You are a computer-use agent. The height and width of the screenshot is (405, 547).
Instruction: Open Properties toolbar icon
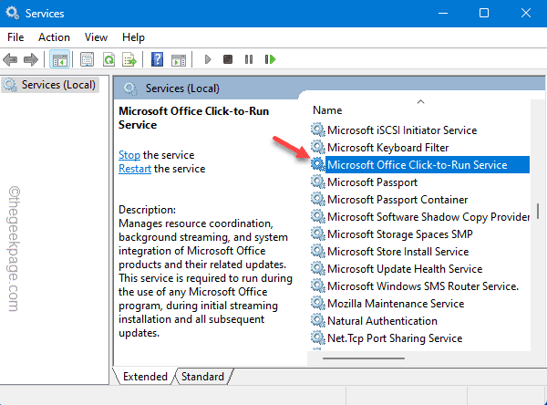pyautogui.click(x=87, y=59)
